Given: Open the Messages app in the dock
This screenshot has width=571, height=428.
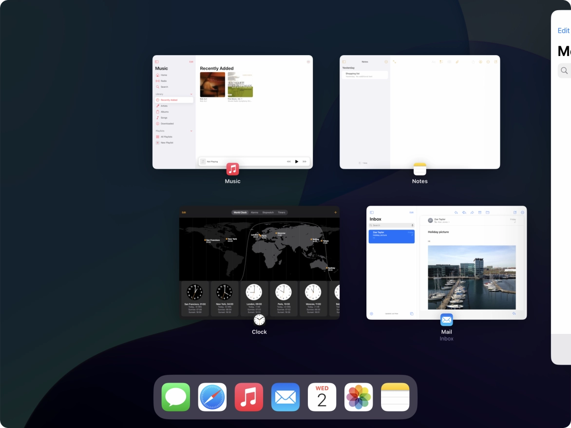Looking at the screenshot, I should (176, 397).
